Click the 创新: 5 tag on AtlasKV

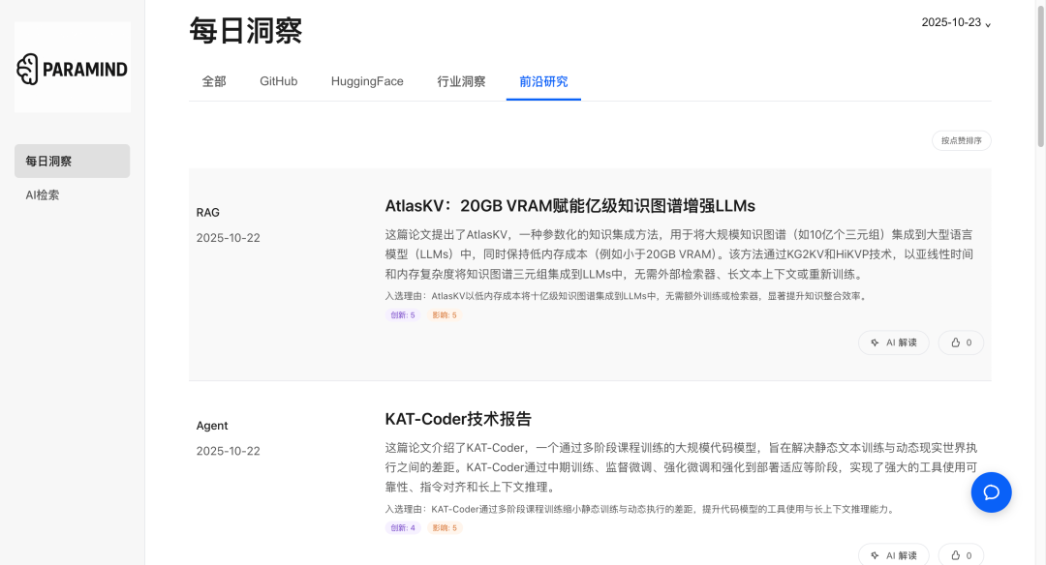coord(403,315)
